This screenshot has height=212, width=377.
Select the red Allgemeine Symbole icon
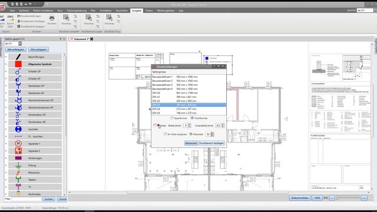click(x=18, y=64)
